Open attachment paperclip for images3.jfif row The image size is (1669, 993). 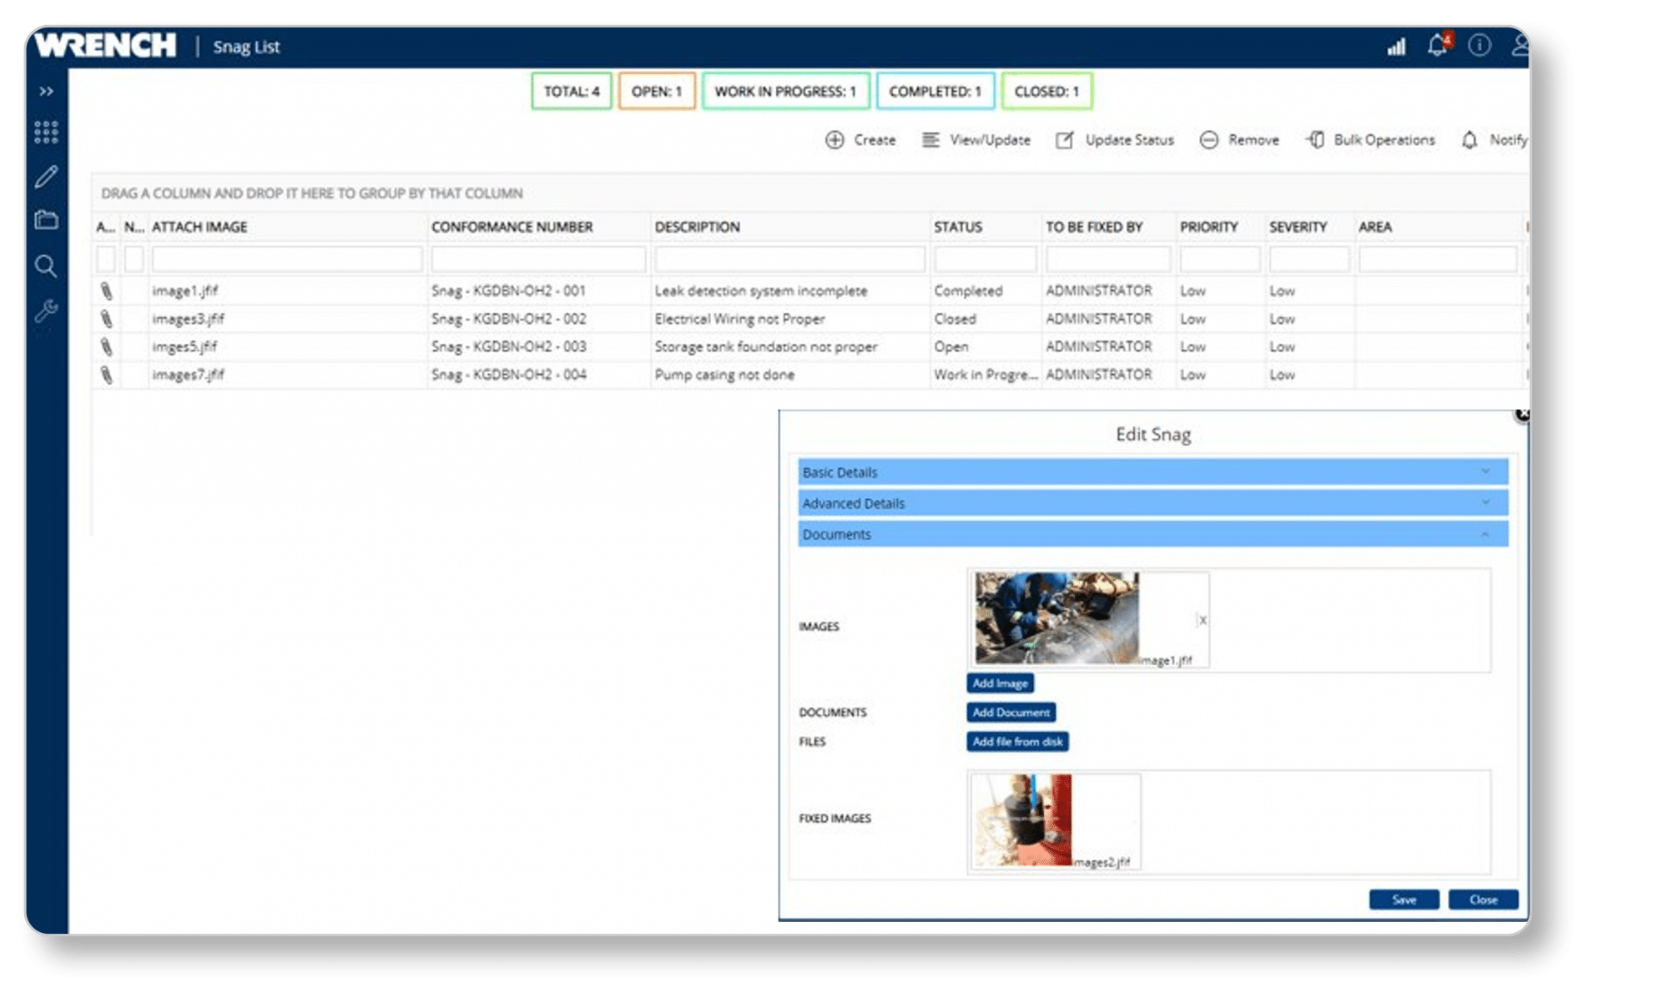[106, 319]
